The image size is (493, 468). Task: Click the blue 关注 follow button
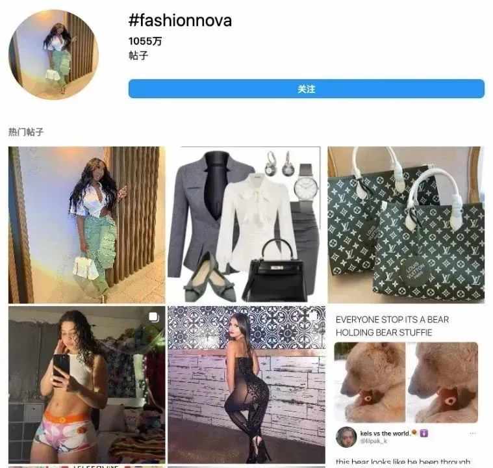tap(306, 89)
